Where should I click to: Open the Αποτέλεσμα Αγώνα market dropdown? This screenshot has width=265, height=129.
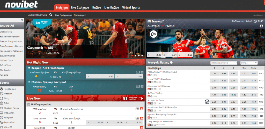(x=224, y=63)
